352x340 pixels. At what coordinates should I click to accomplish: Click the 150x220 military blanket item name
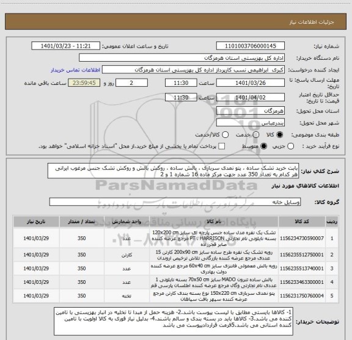click(214, 296)
